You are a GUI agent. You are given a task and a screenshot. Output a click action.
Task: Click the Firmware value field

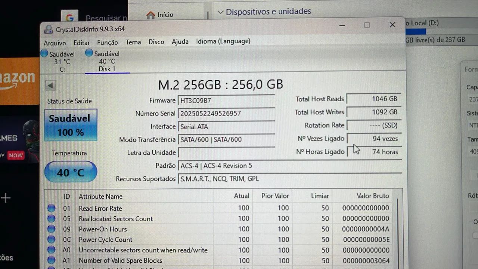click(x=226, y=101)
